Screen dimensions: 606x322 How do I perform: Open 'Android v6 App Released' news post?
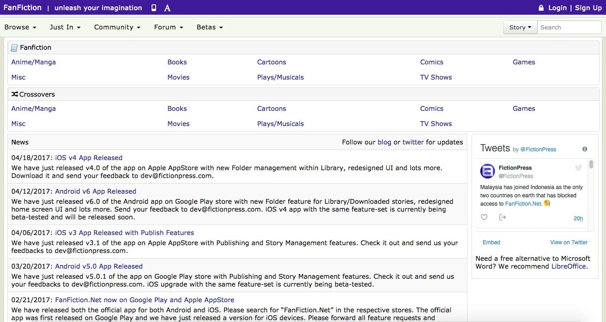point(96,191)
